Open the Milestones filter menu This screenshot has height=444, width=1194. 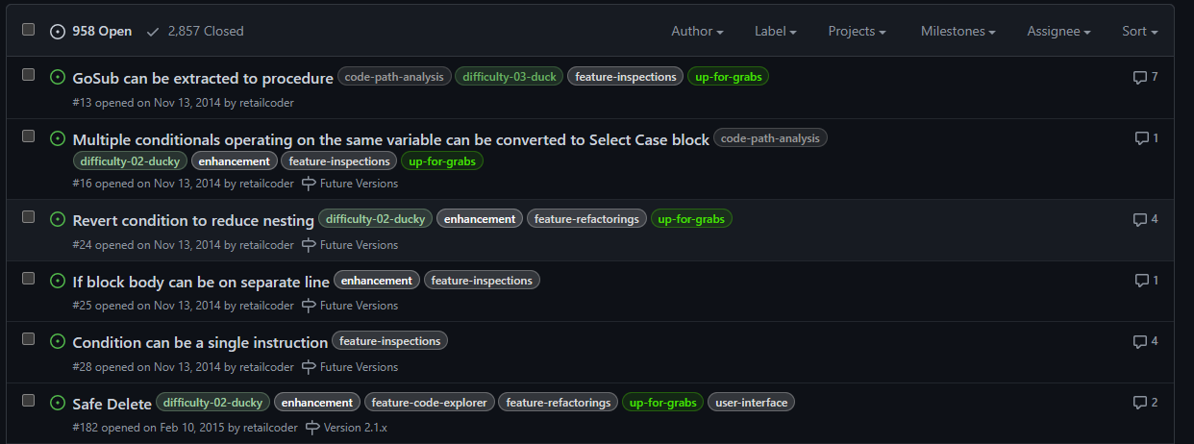[958, 31]
